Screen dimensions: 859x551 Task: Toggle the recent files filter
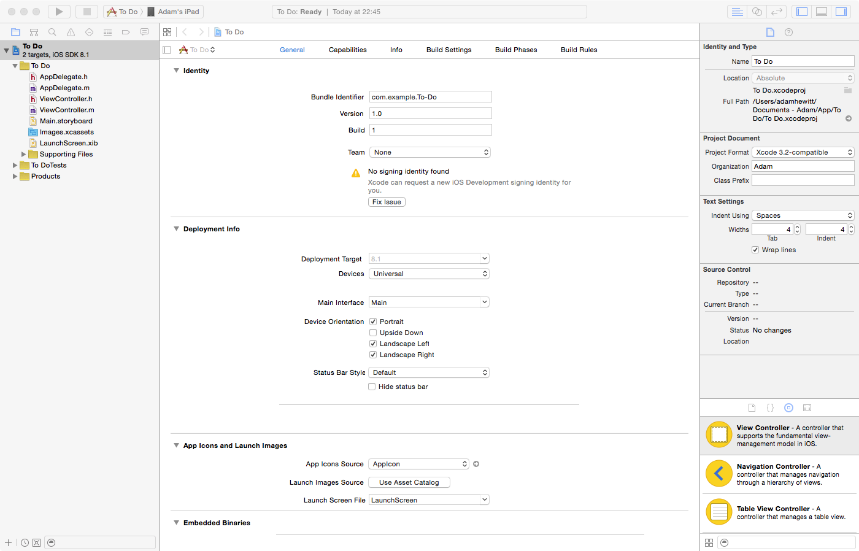[x=25, y=542]
